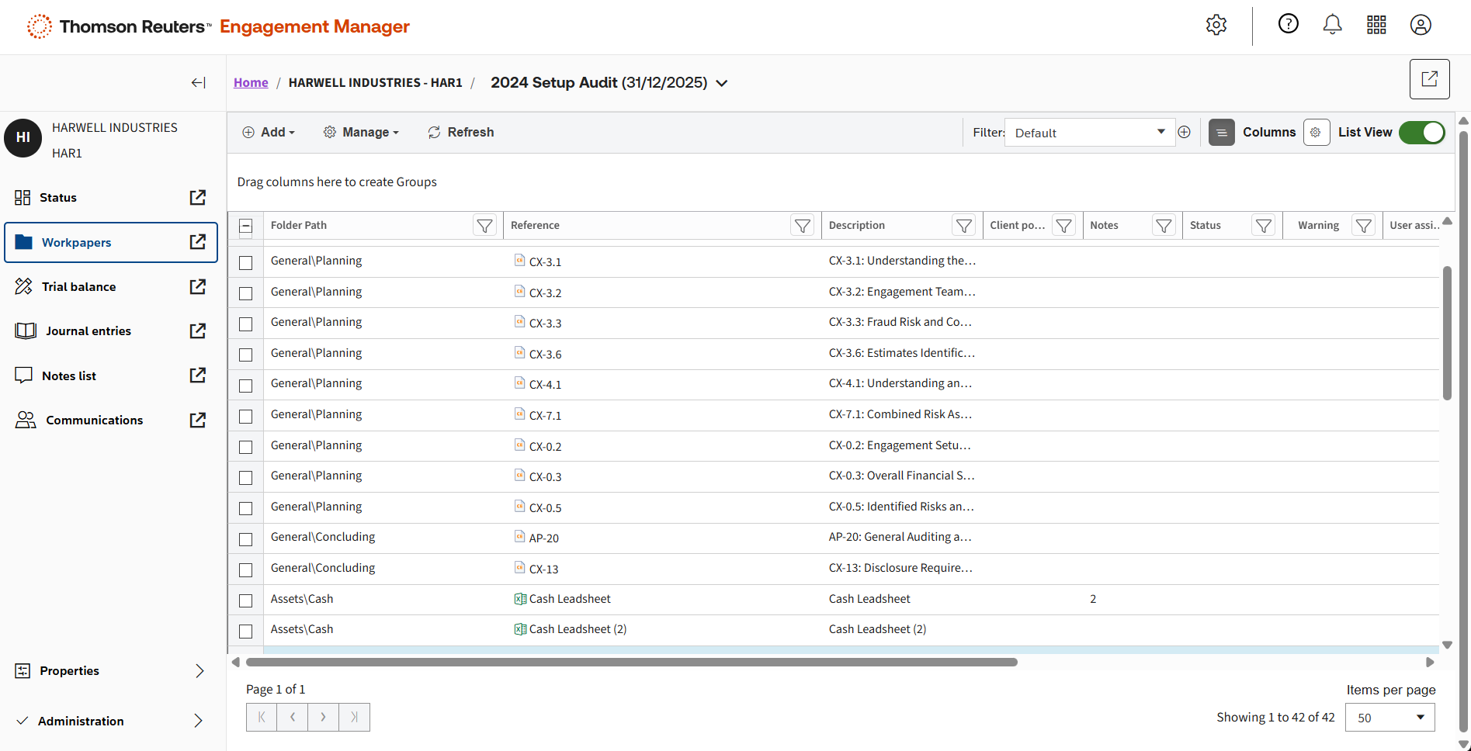Screen dimensions: 1471x751
Task: Open the user profile icon
Action: coord(1421,25)
